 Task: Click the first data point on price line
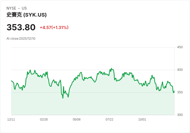click(x=11, y=81)
